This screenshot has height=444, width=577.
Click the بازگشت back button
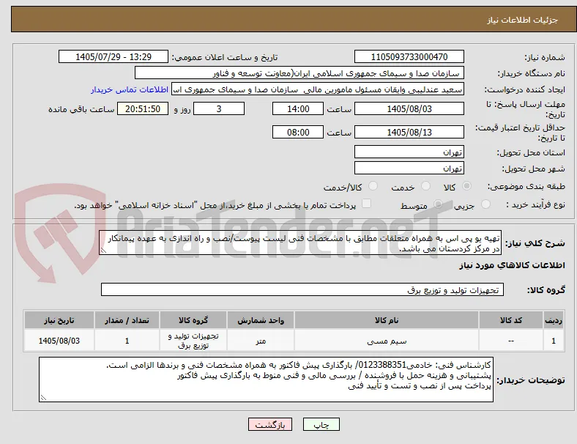[270, 424]
